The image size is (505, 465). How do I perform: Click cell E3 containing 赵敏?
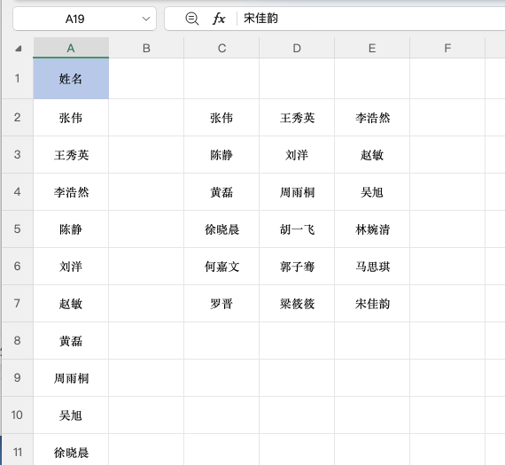click(x=372, y=155)
